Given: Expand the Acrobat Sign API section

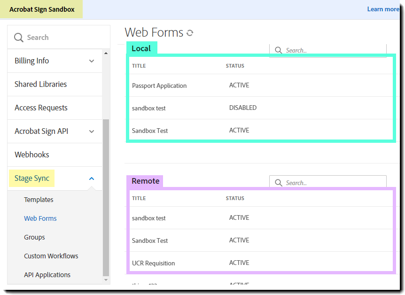Looking at the screenshot, I should (92, 132).
